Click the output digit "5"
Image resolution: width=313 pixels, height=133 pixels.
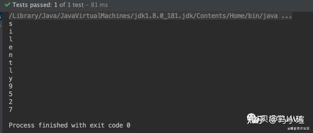pos(11,94)
